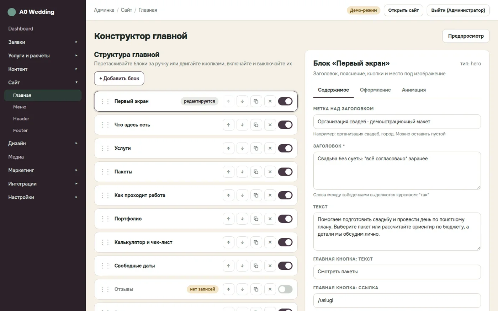Delete the Отзывы block
This screenshot has width=498, height=311.
point(270,289)
